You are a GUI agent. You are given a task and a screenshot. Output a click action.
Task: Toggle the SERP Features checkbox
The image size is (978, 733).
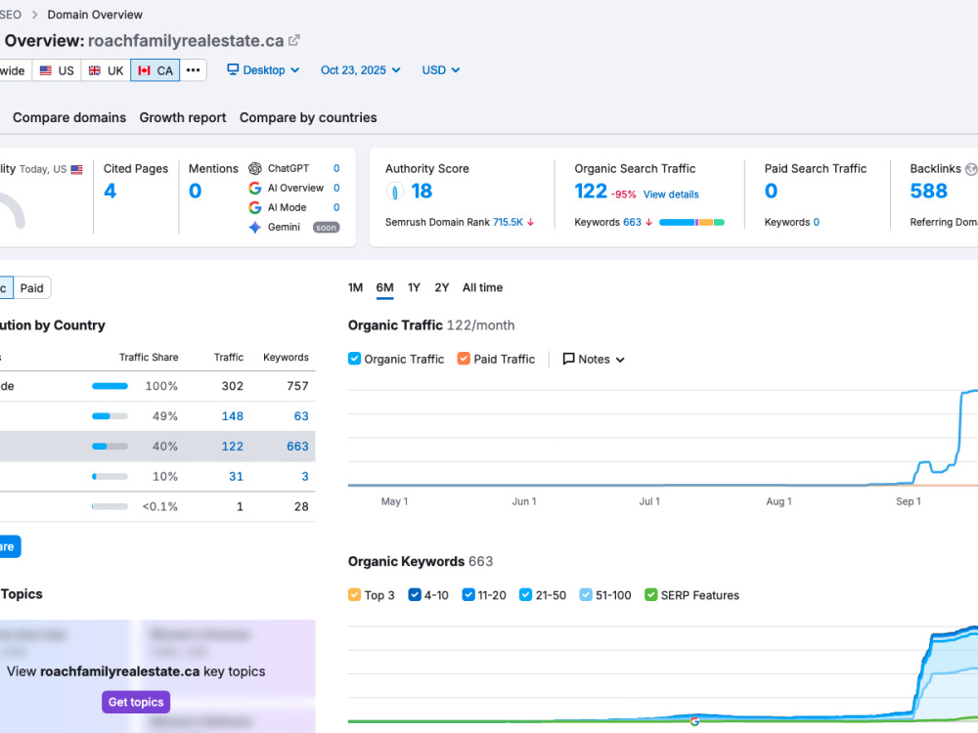(651, 594)
